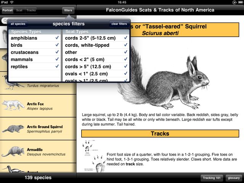This screenshot has width=244, height=183.
Task: Select Armadillo in species list
Action: point(38,152)
